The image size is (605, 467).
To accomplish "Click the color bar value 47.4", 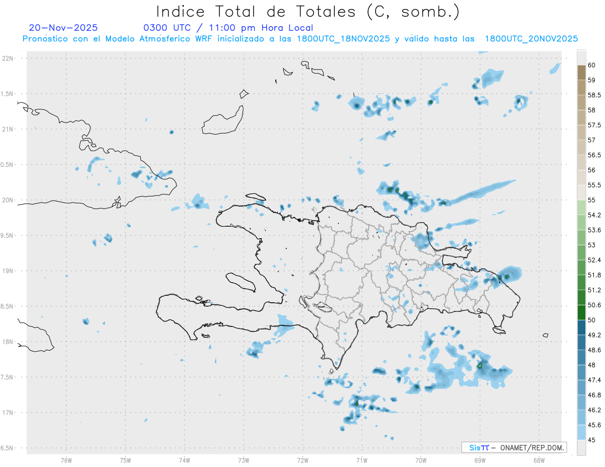I will point(594,380).
